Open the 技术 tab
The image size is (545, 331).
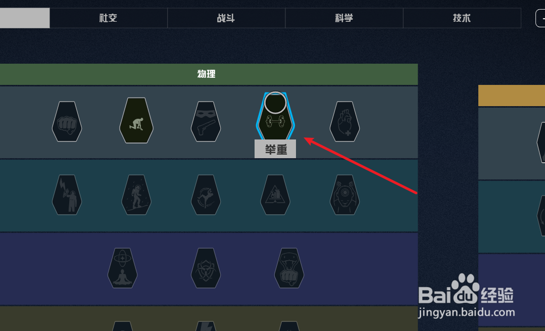pyautogui.click(x=462, y=18)
